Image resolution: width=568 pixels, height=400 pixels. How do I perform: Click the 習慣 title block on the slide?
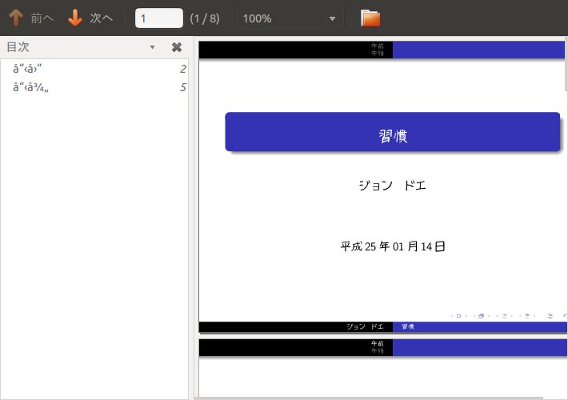pyautogui.click(x=393, y=132)
